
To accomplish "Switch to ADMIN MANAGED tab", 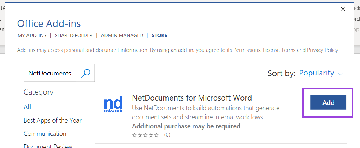I will (122, 35).
